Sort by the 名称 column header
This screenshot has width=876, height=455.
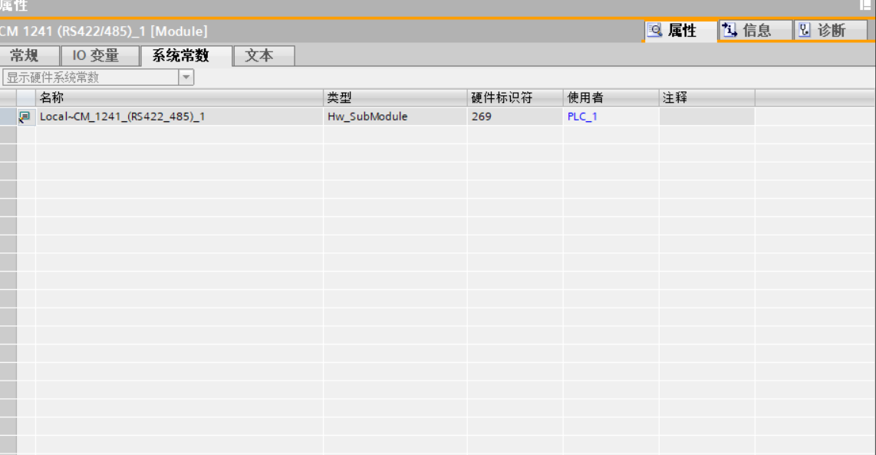179,97
